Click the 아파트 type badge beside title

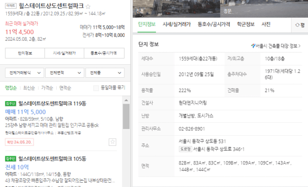[x=11, y=6]
